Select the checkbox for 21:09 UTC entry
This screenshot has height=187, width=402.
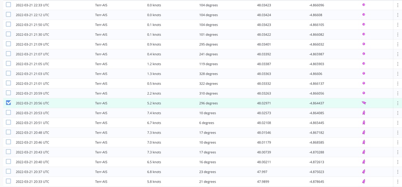point(9,44)
